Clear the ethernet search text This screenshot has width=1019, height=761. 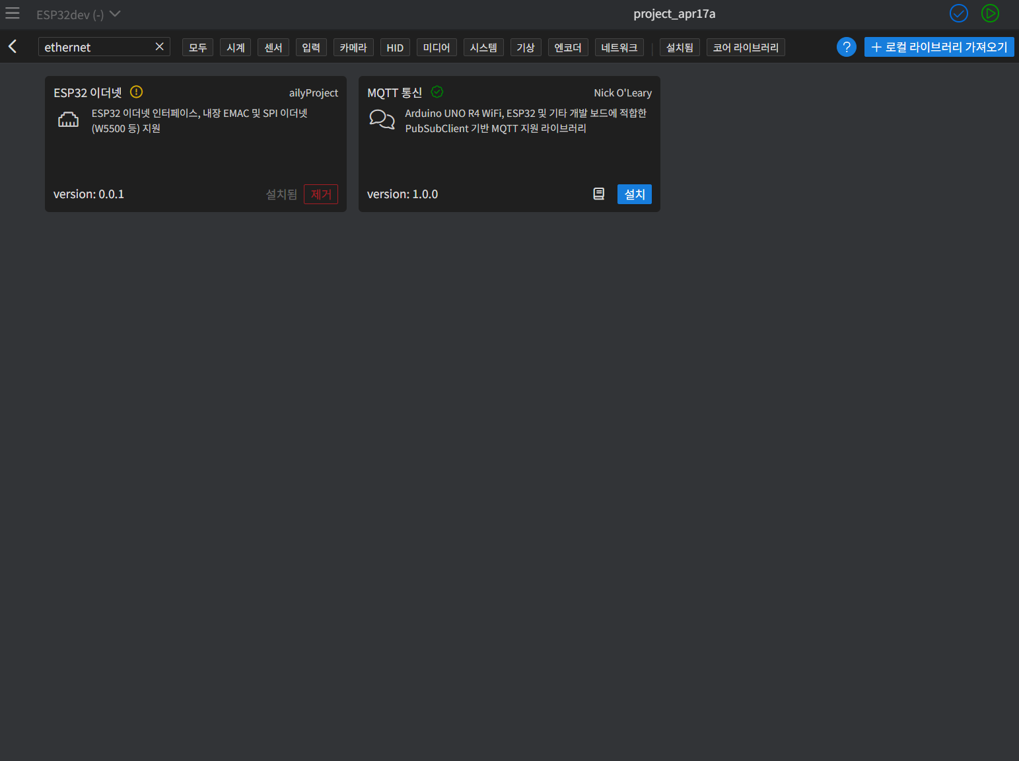pos(159,46)
